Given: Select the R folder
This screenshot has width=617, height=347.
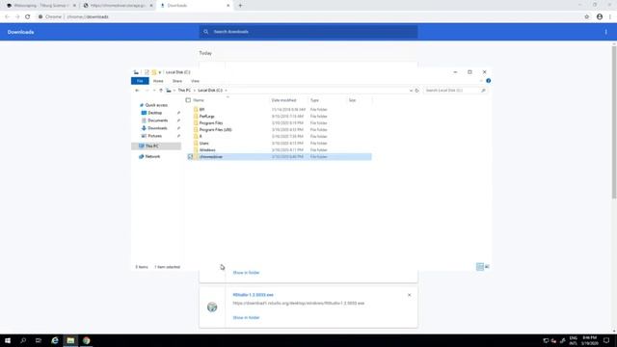Looking at the screenshot, I should point(201,137).
